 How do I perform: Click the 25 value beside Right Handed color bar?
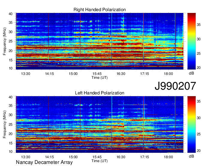[x=199, y=54]
